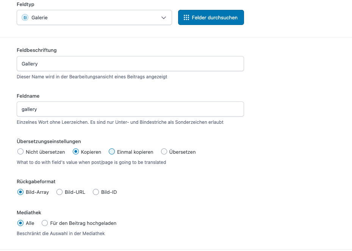Viewport: 352px width, 251px height.
Task: Choose Für den Beitrag hochgeladen option
Action: pos(45,223)
